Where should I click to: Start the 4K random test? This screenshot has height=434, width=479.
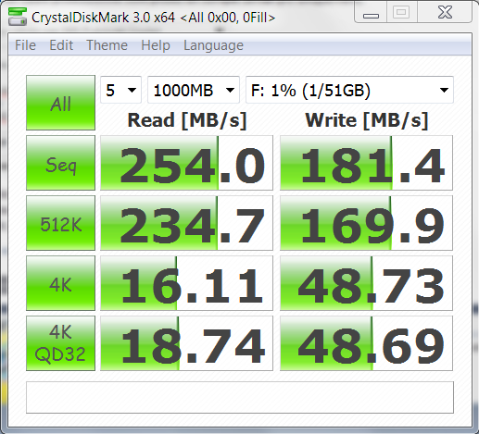[x=60, y=283]
